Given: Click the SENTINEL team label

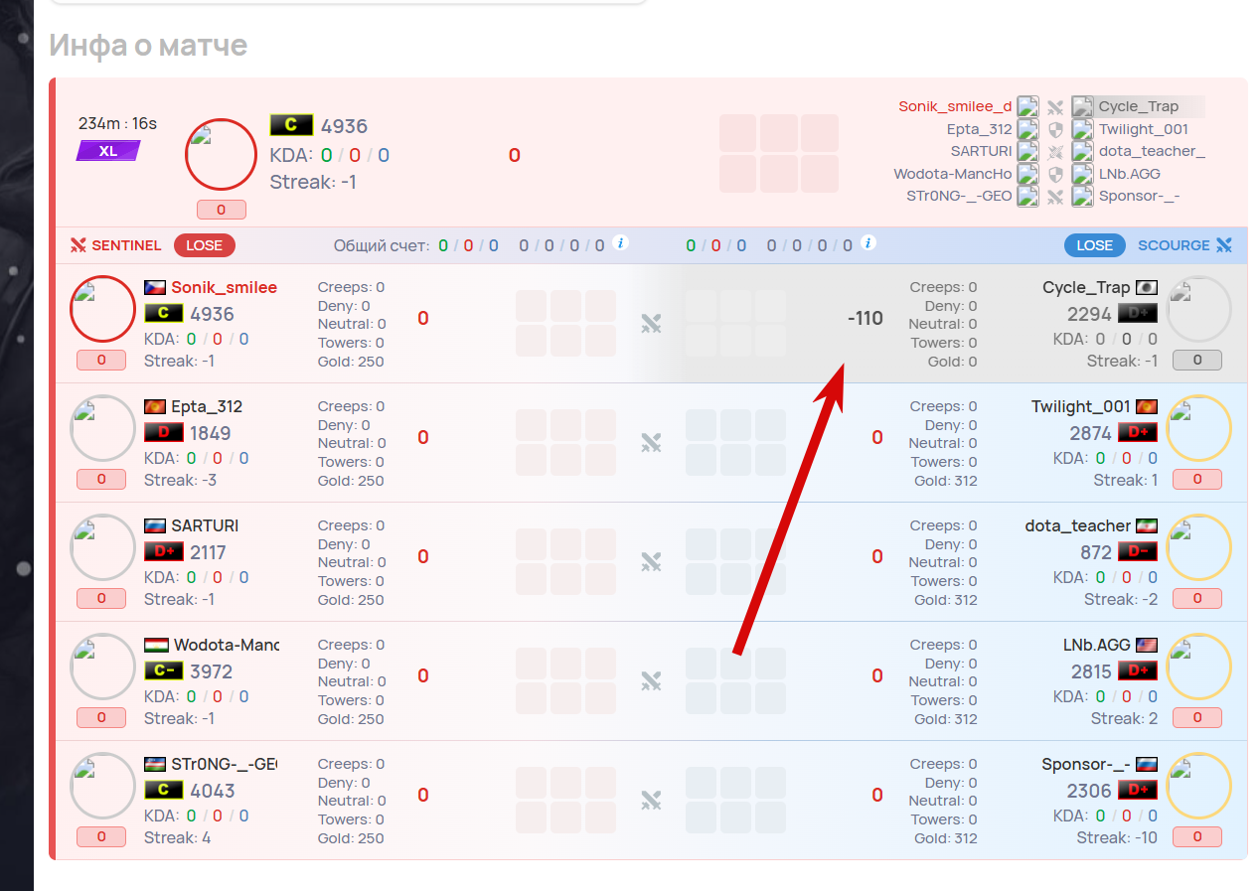Looking at the screenshot, I should 126,245.
